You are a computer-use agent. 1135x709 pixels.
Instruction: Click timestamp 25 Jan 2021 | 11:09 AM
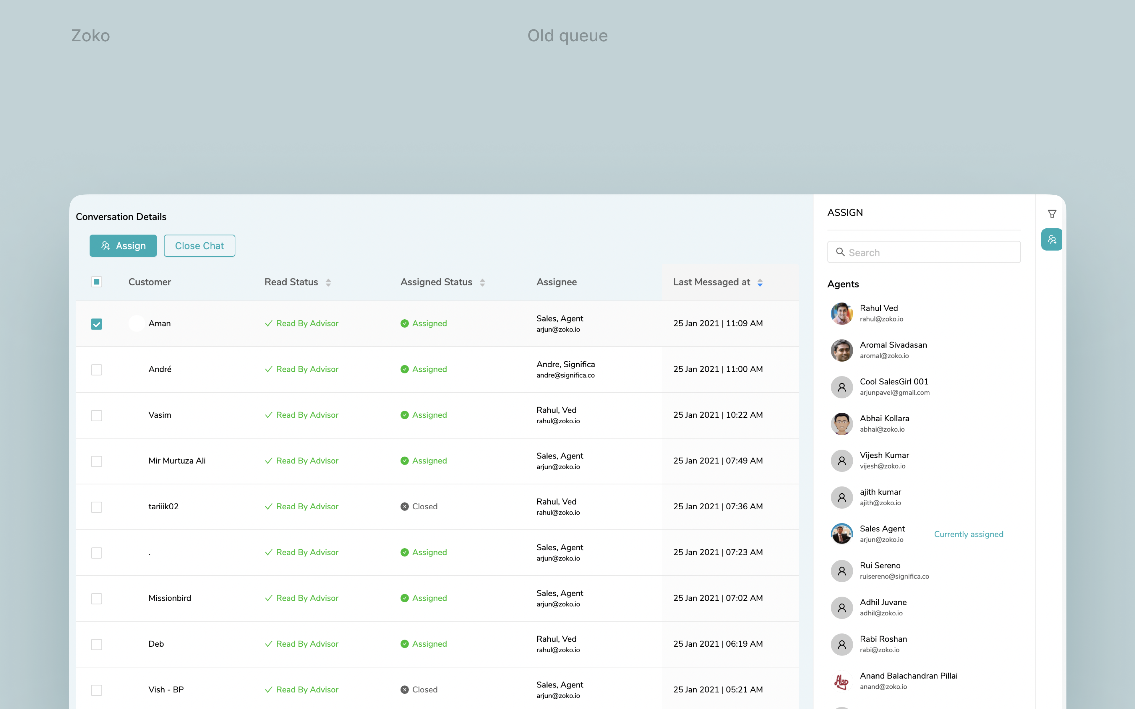(x=718, y=323)
